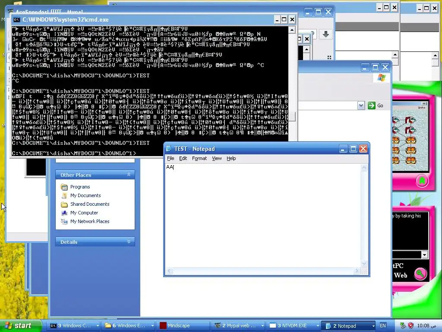Minimize the TEST - Notepad window
The image size is (442, 332).
343,149
